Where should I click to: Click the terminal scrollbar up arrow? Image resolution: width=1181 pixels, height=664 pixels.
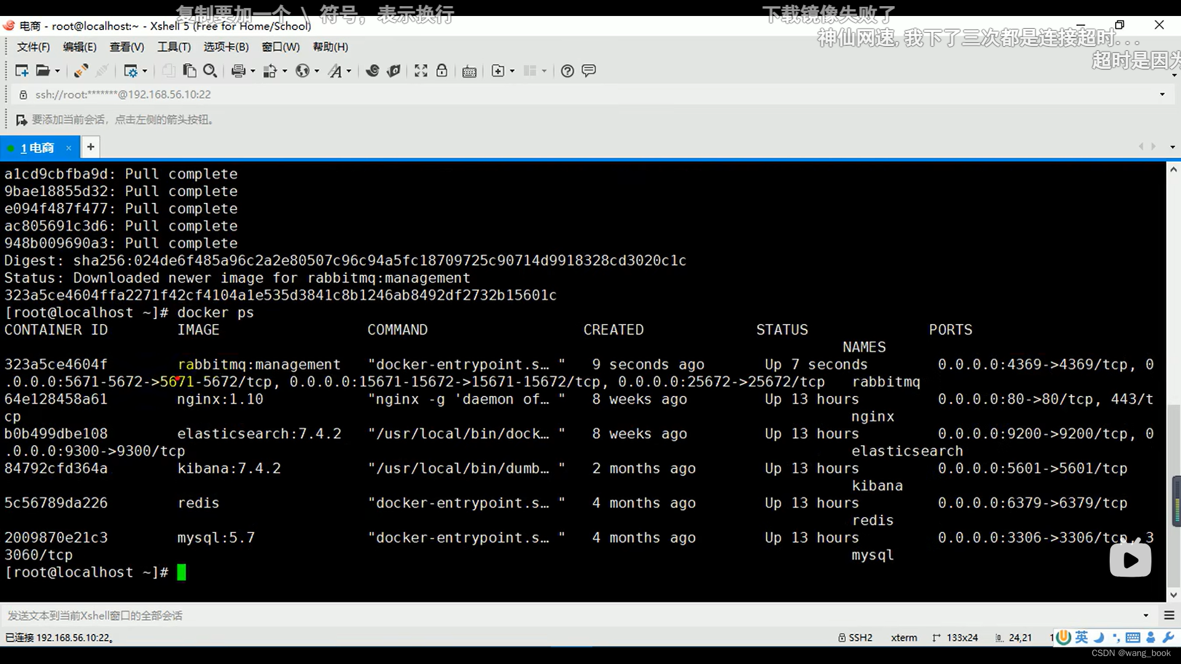pos(1173,170)
